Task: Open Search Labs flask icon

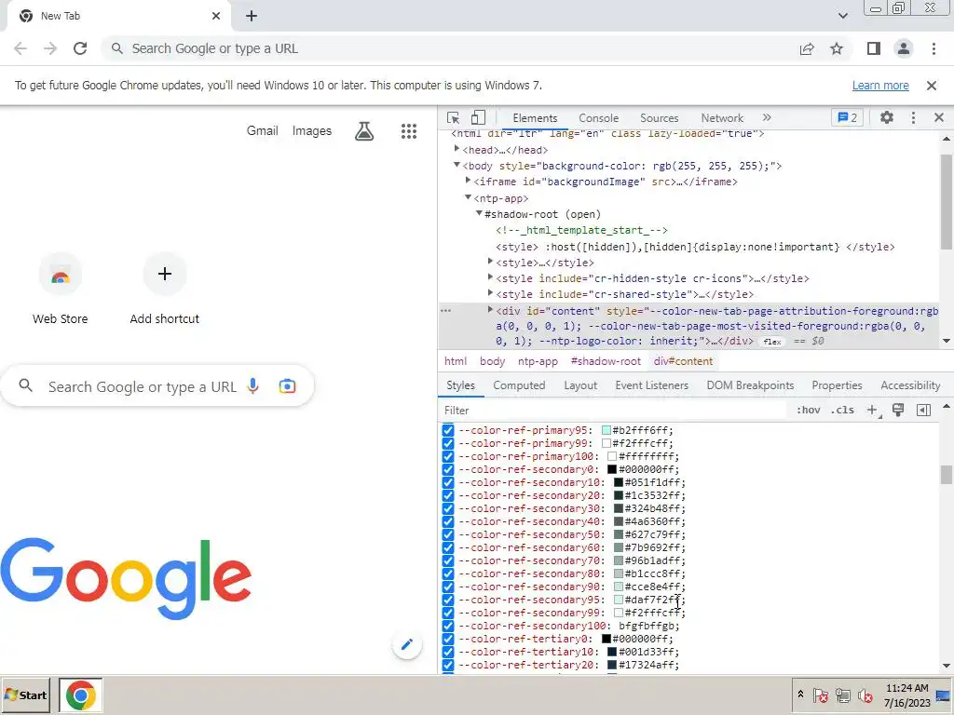Action: tap(364, 130)
